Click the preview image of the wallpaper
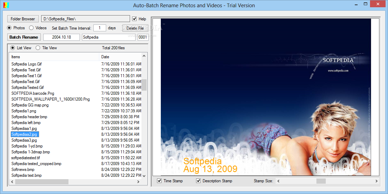Image resolution: width=388 pixels, height=194 pixels. click(x=266, y=97)
